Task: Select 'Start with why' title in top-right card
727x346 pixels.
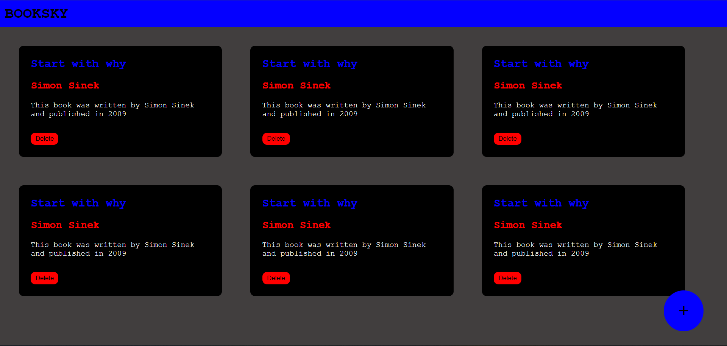Action: point(541,64)
